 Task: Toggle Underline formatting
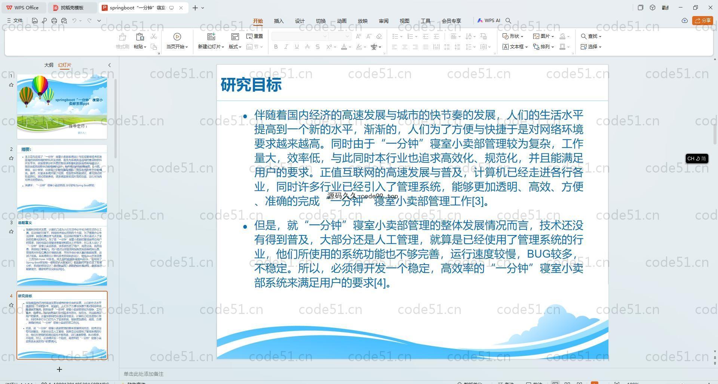[x=297, y=47]
